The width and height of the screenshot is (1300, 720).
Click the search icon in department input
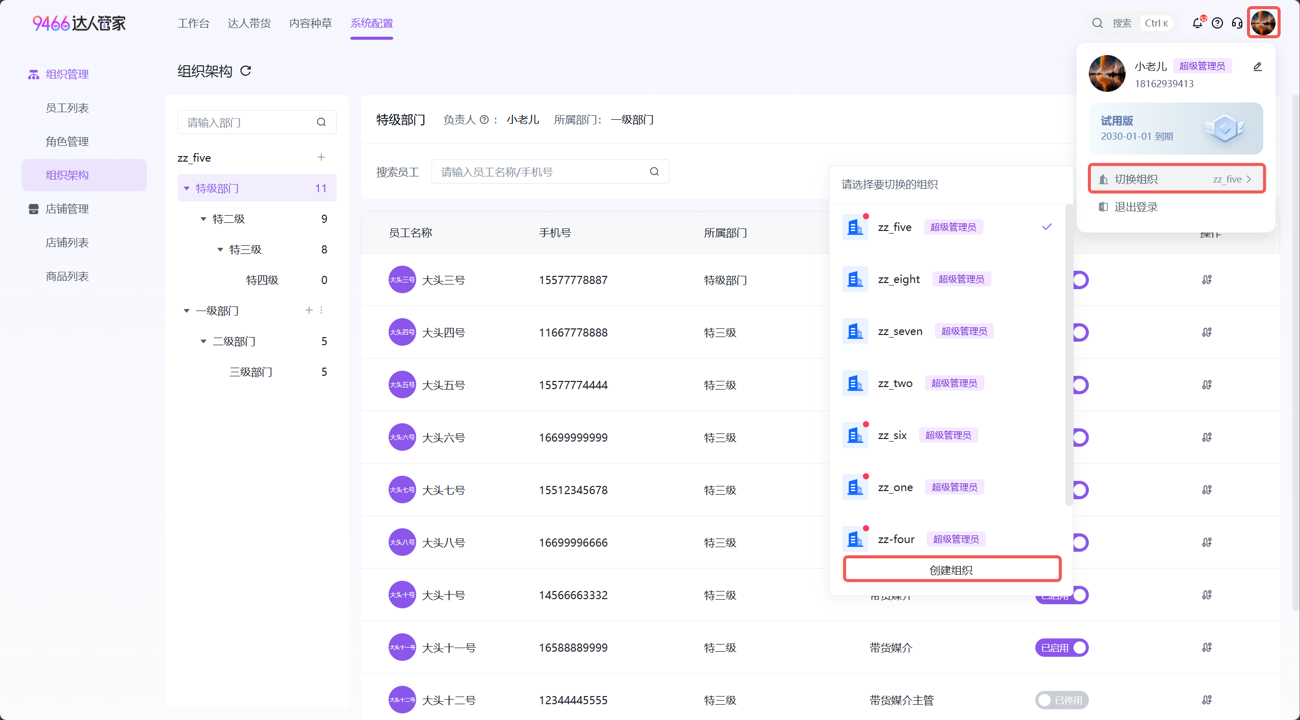click(x=321, y=122)
